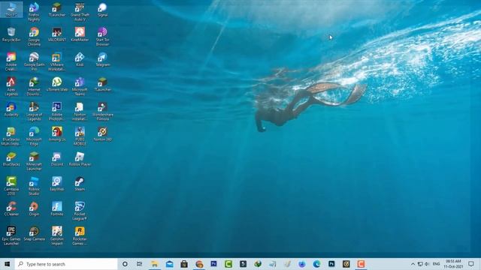Open the network status tray icon
This screenshot has width=481, height=270.
coord(420,264)
